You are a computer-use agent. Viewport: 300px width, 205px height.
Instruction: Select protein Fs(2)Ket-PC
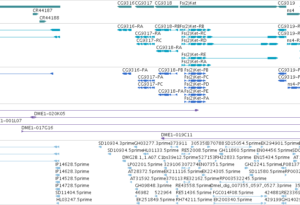click(x=195, y=81)
